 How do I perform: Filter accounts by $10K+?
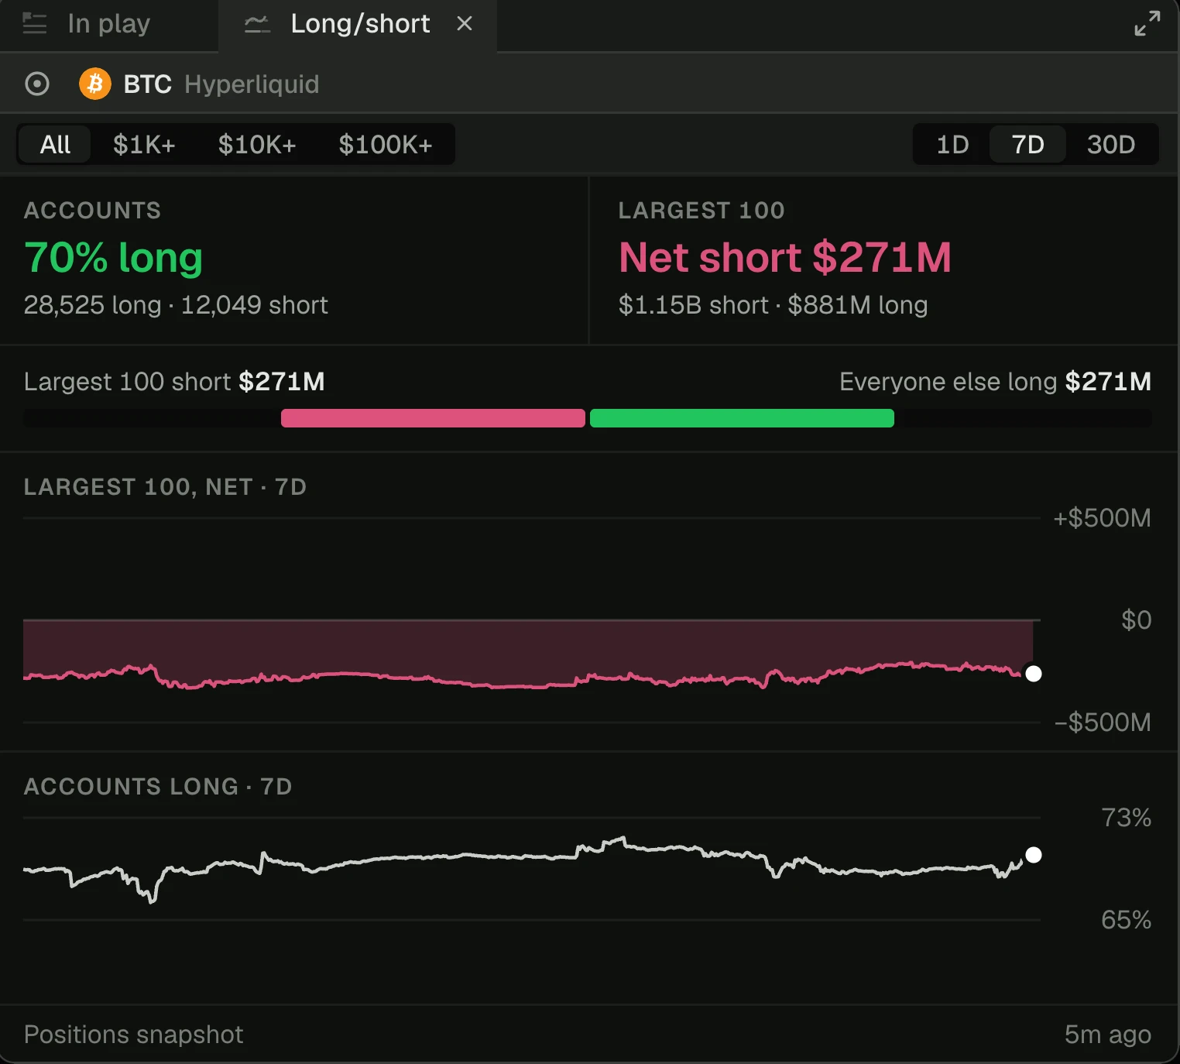(257, 144)
